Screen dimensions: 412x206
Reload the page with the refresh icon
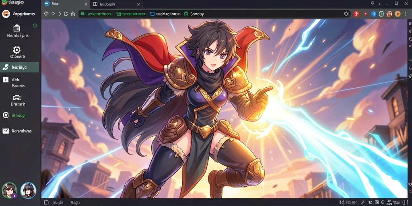66,14
